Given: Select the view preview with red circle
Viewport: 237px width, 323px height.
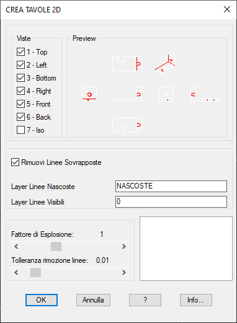Looking at the screenshot, I should [89, 94].
